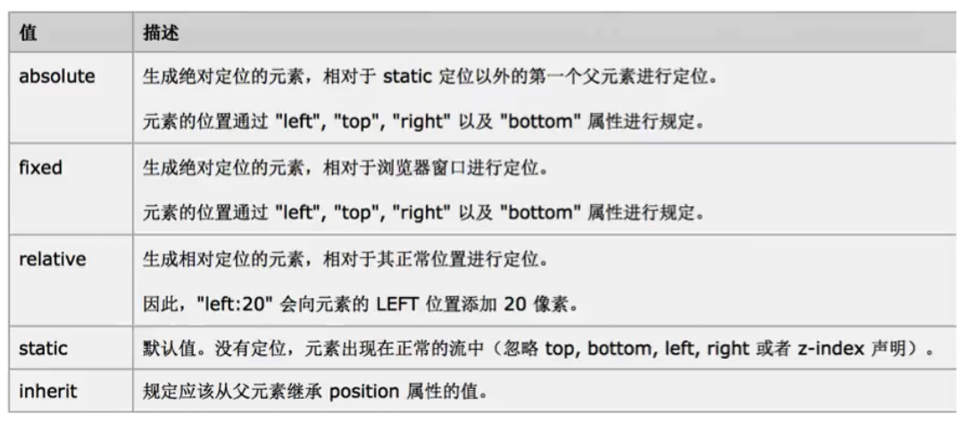This screenshot has width=966, height=423.
Task: Select the "inherit" value cell
Action: [x=46, y=390]
